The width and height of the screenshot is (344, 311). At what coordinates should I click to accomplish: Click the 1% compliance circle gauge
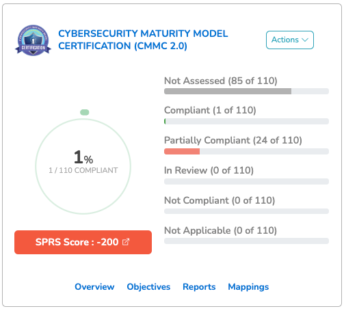(x=83, y=166)
